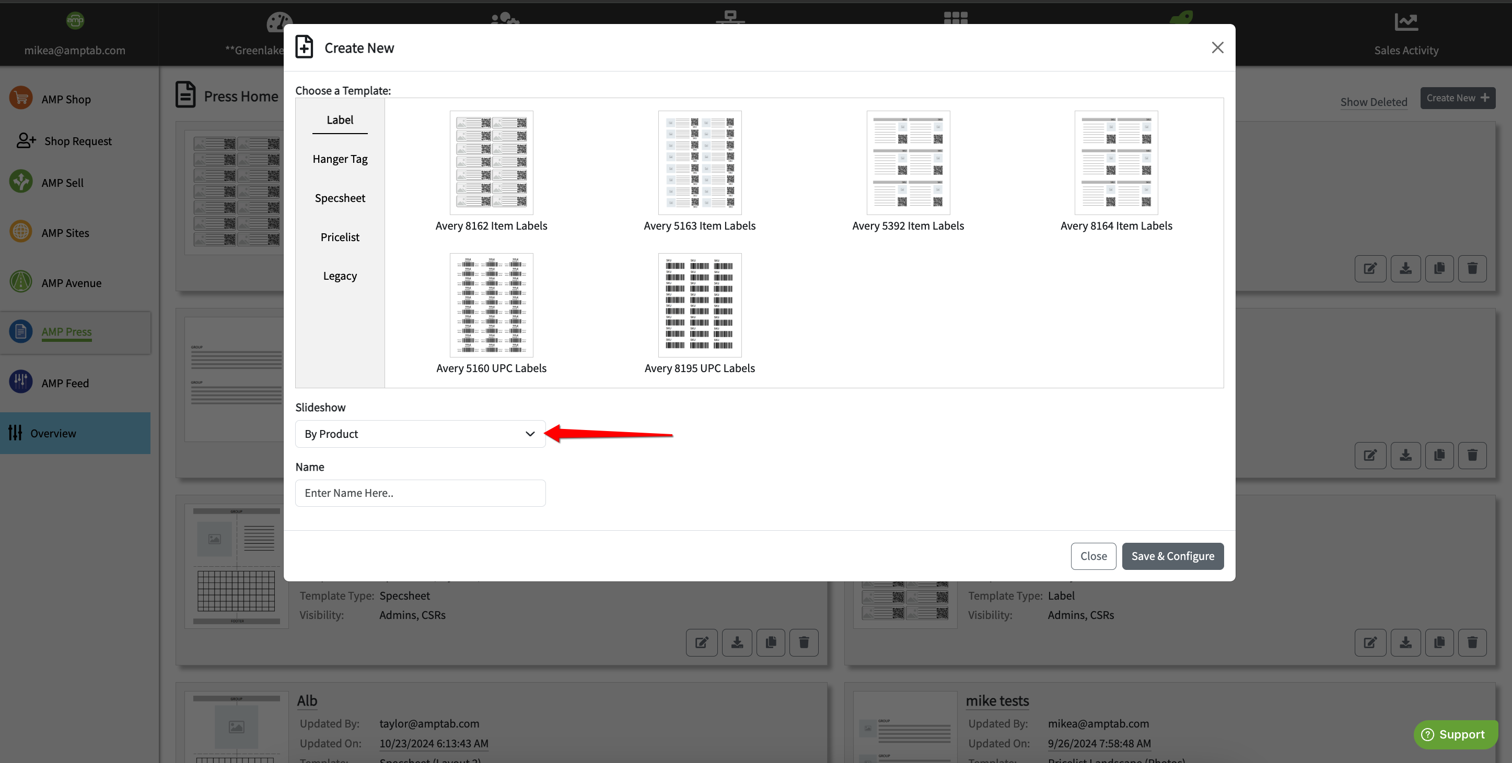Open the green Support chat button
Screen dimensions: 1512x763
[1455, 734]
